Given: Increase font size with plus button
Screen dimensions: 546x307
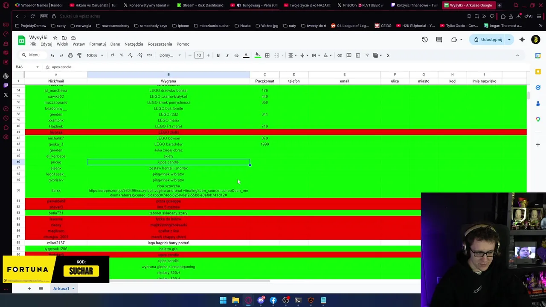Looking at the screenshot, I should coord(208,55).
